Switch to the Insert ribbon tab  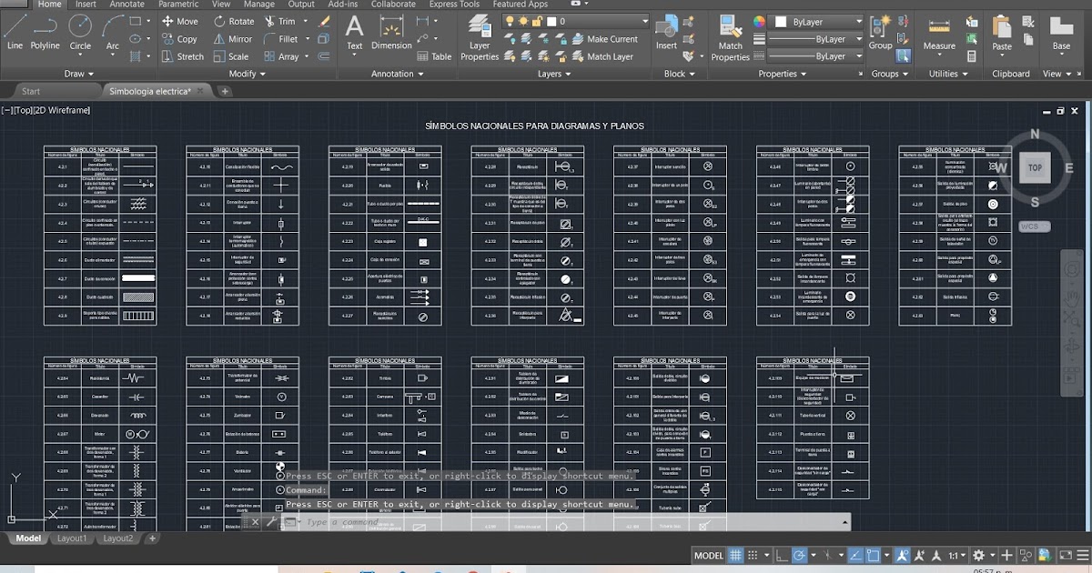[x=85, y=5]
